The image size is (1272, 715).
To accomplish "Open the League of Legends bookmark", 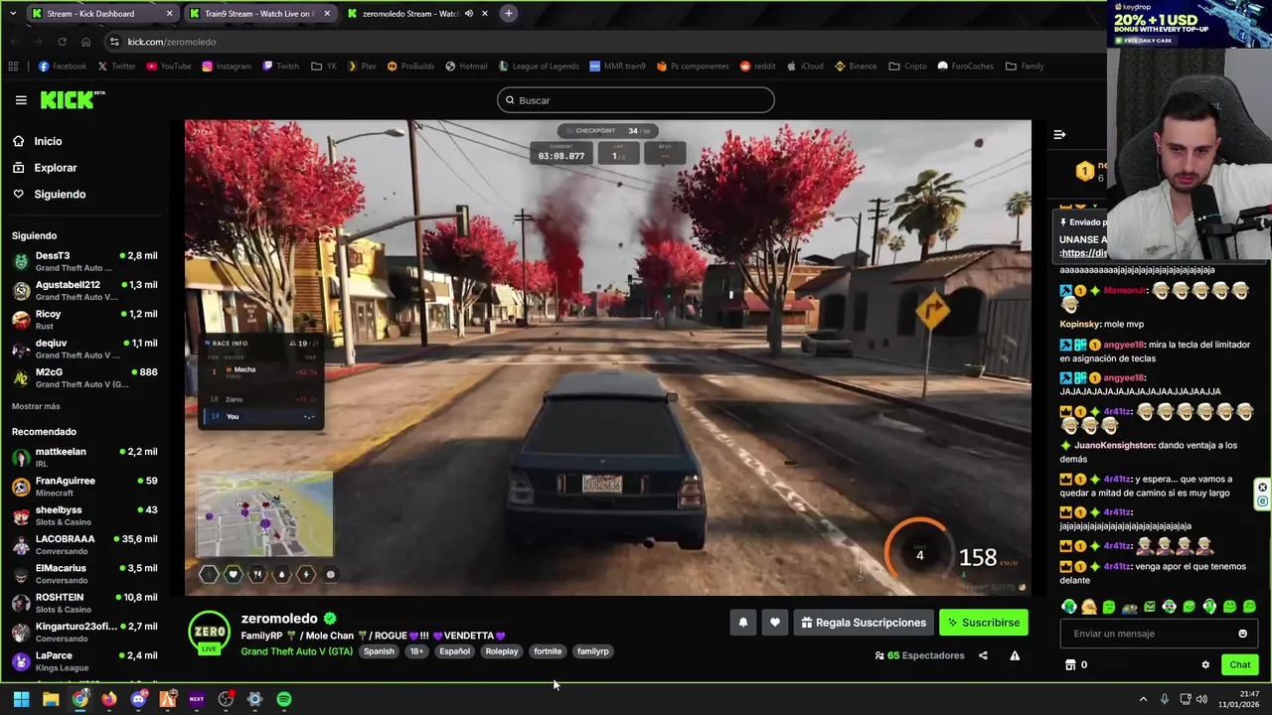I will pos(538,67).
